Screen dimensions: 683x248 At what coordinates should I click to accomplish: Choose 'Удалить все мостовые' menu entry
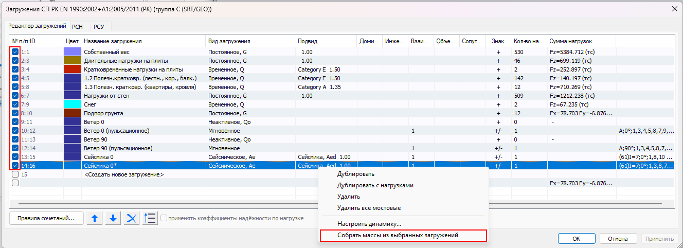tap(369, 208)
